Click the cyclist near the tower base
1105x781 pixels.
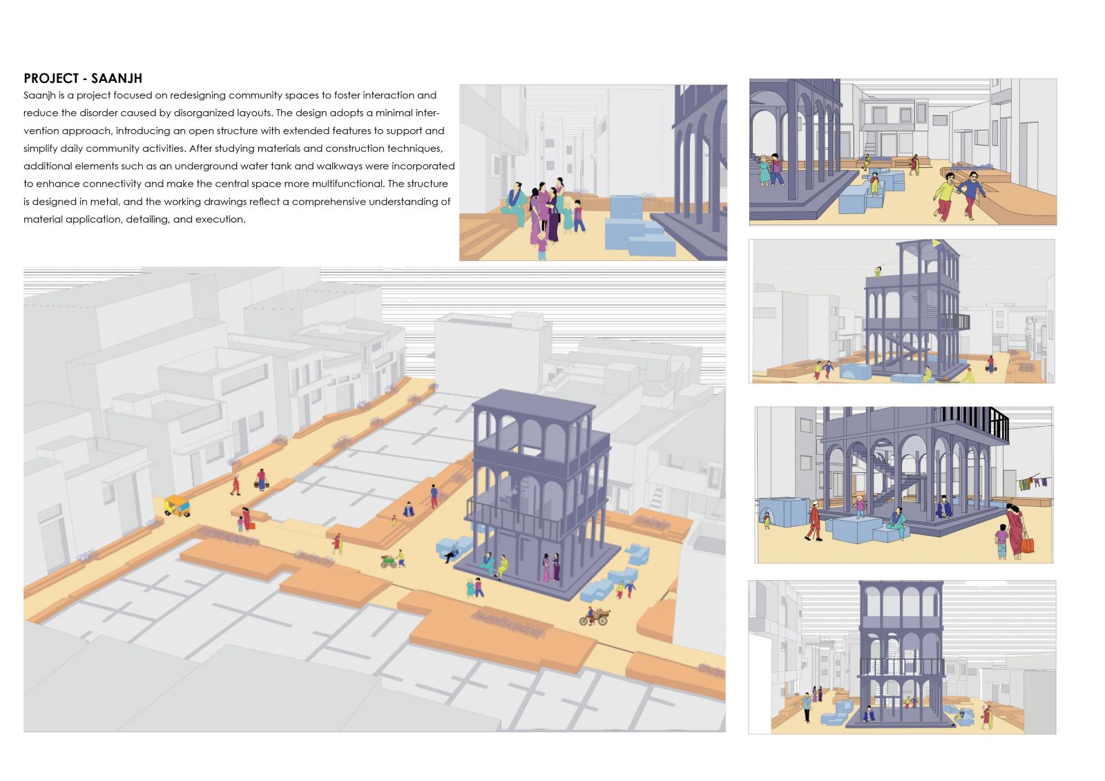click(x=594, y=616)
